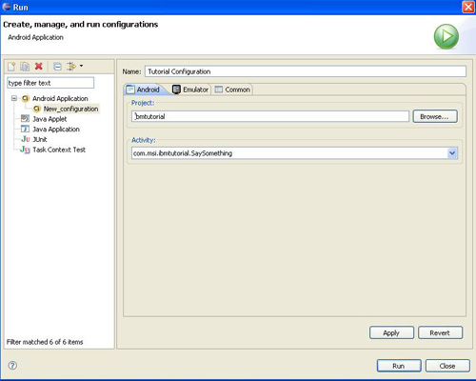Select the Android tab
476x381 pixels.
coord(144,90)
